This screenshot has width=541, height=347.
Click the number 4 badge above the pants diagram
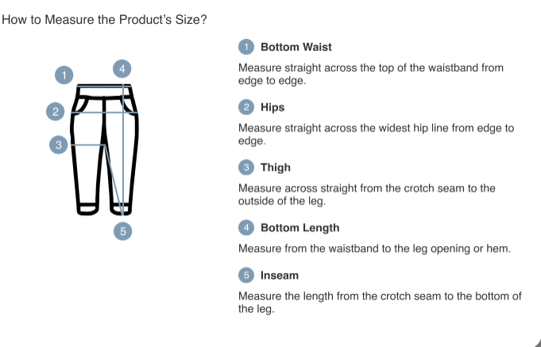coord(122,69)
